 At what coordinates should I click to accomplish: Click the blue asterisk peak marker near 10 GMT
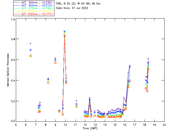click(x=64, y=32)
